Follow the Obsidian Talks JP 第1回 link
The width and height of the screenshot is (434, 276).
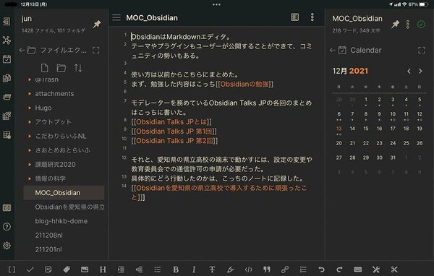pos(174,131)
